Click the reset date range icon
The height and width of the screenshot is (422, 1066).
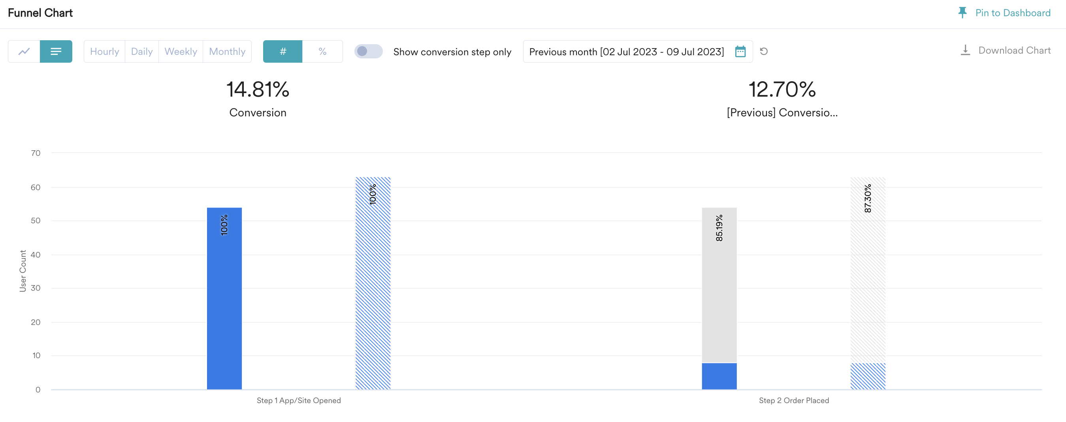(x=764, y=52)
